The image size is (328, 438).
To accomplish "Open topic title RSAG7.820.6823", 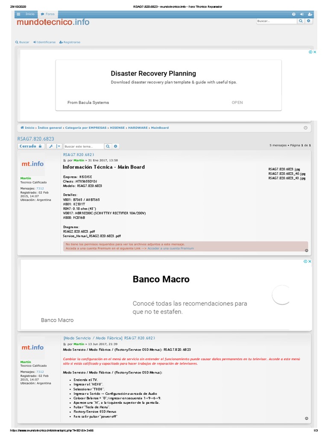I will [x=36, y=139].
